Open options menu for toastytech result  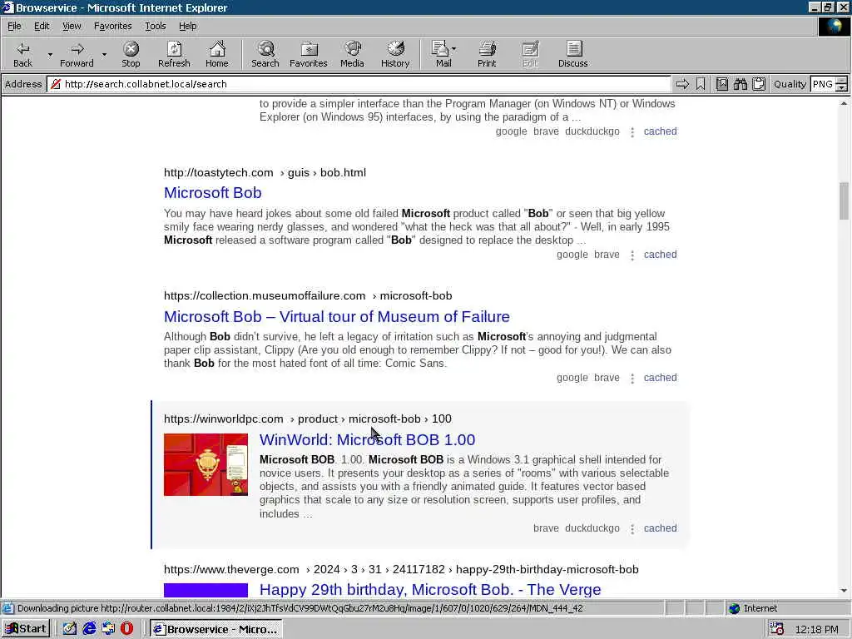point(632,255)
